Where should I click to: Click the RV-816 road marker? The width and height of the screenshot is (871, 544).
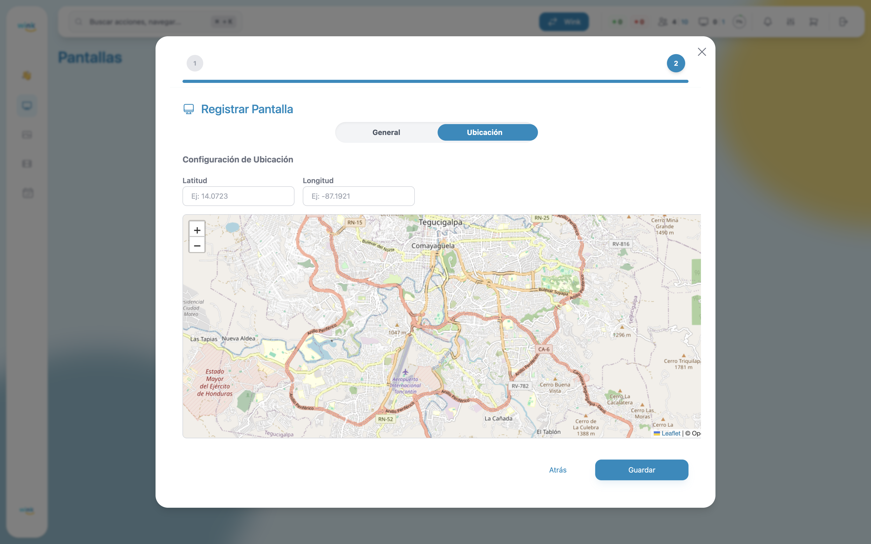(x=621, y=244)
